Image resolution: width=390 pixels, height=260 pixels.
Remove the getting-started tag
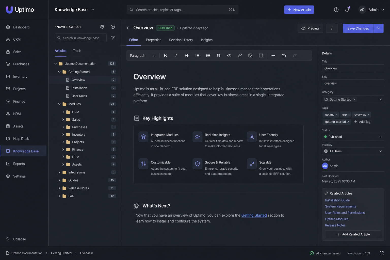pos(348,122)
